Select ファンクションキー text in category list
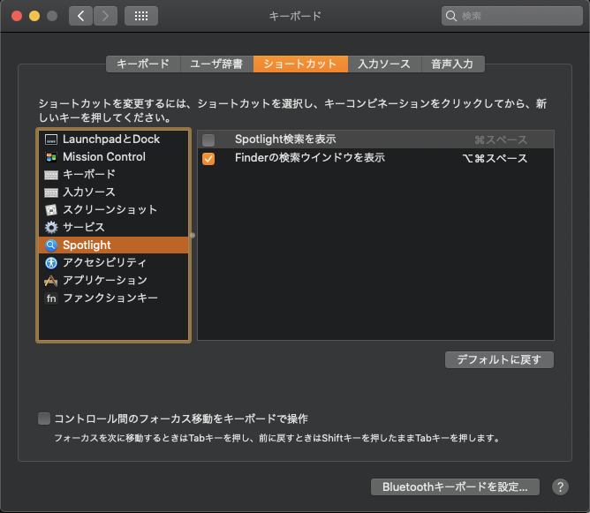The width and height of the screenshot is (590, 513). (x=110, y=298)
